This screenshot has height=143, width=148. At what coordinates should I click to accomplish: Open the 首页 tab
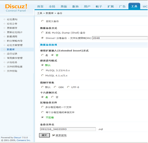(40, 6)
